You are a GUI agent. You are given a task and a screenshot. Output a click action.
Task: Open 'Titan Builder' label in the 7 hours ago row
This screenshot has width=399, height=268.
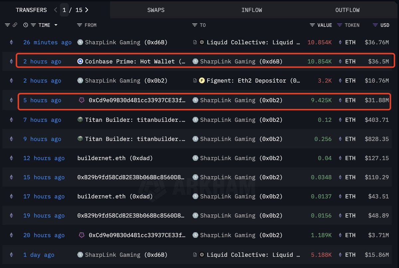point(135,120)
